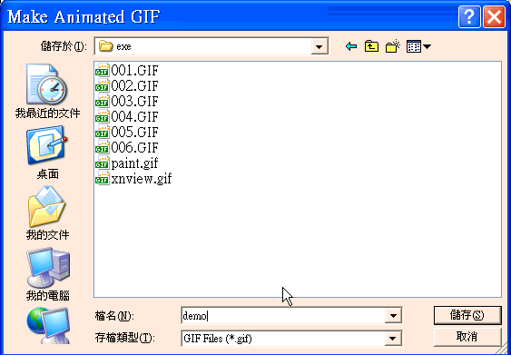
Task: Click the help question mark button
Action: pos(469,16)
